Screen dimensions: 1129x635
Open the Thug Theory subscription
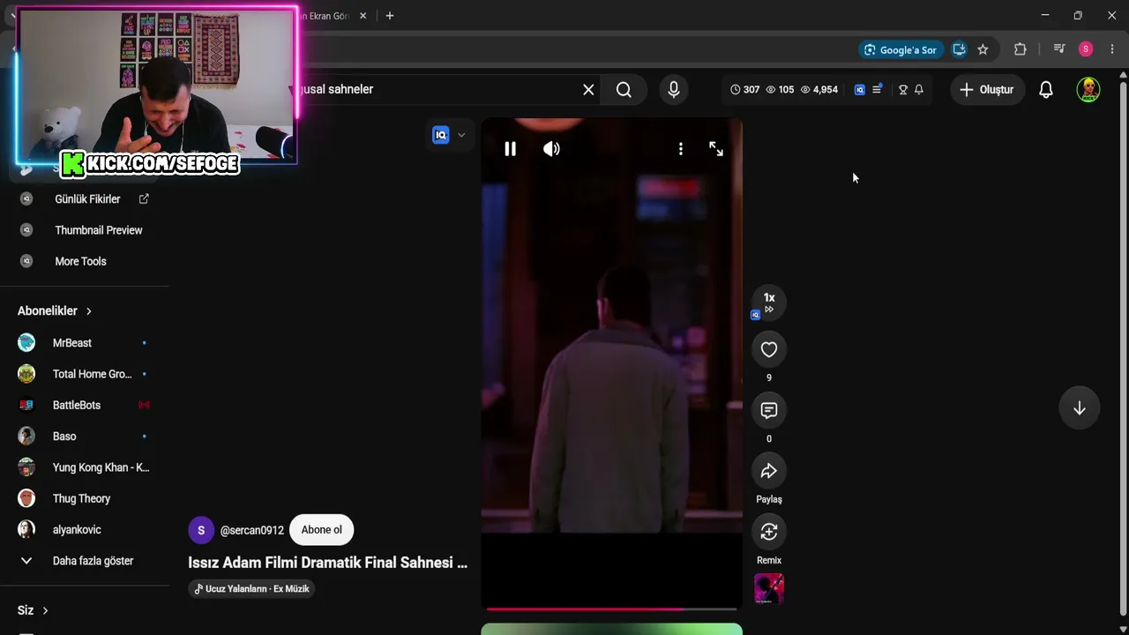coord(85,498)
